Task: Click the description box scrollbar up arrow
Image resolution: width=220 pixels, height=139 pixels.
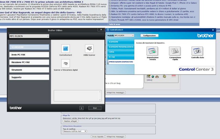Action: [100, 92]
